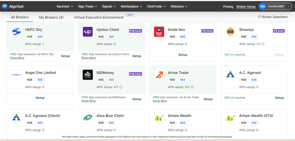Open Know More under Upstox Client

(88, 58)
